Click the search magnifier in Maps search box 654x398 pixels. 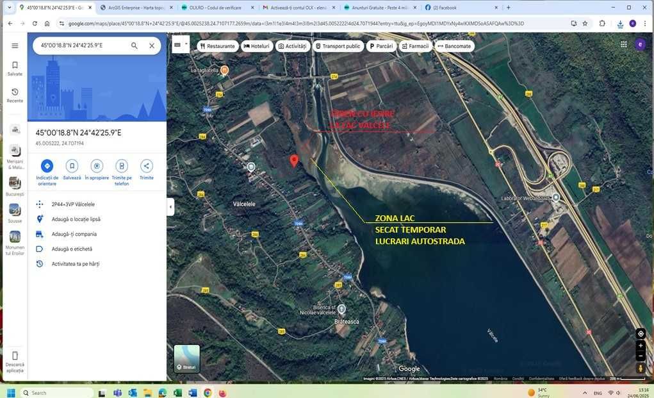point(135,46)
